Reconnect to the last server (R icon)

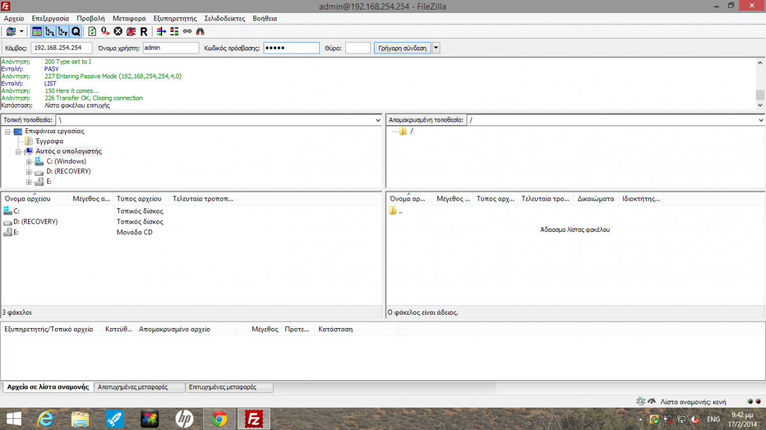click(x=144, y=31)
